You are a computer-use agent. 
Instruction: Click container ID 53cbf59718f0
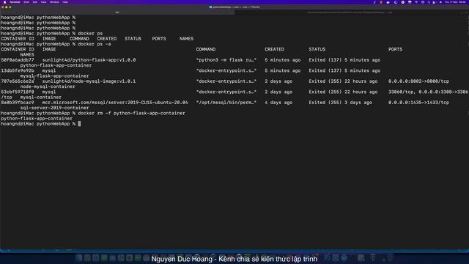(18, 92)
